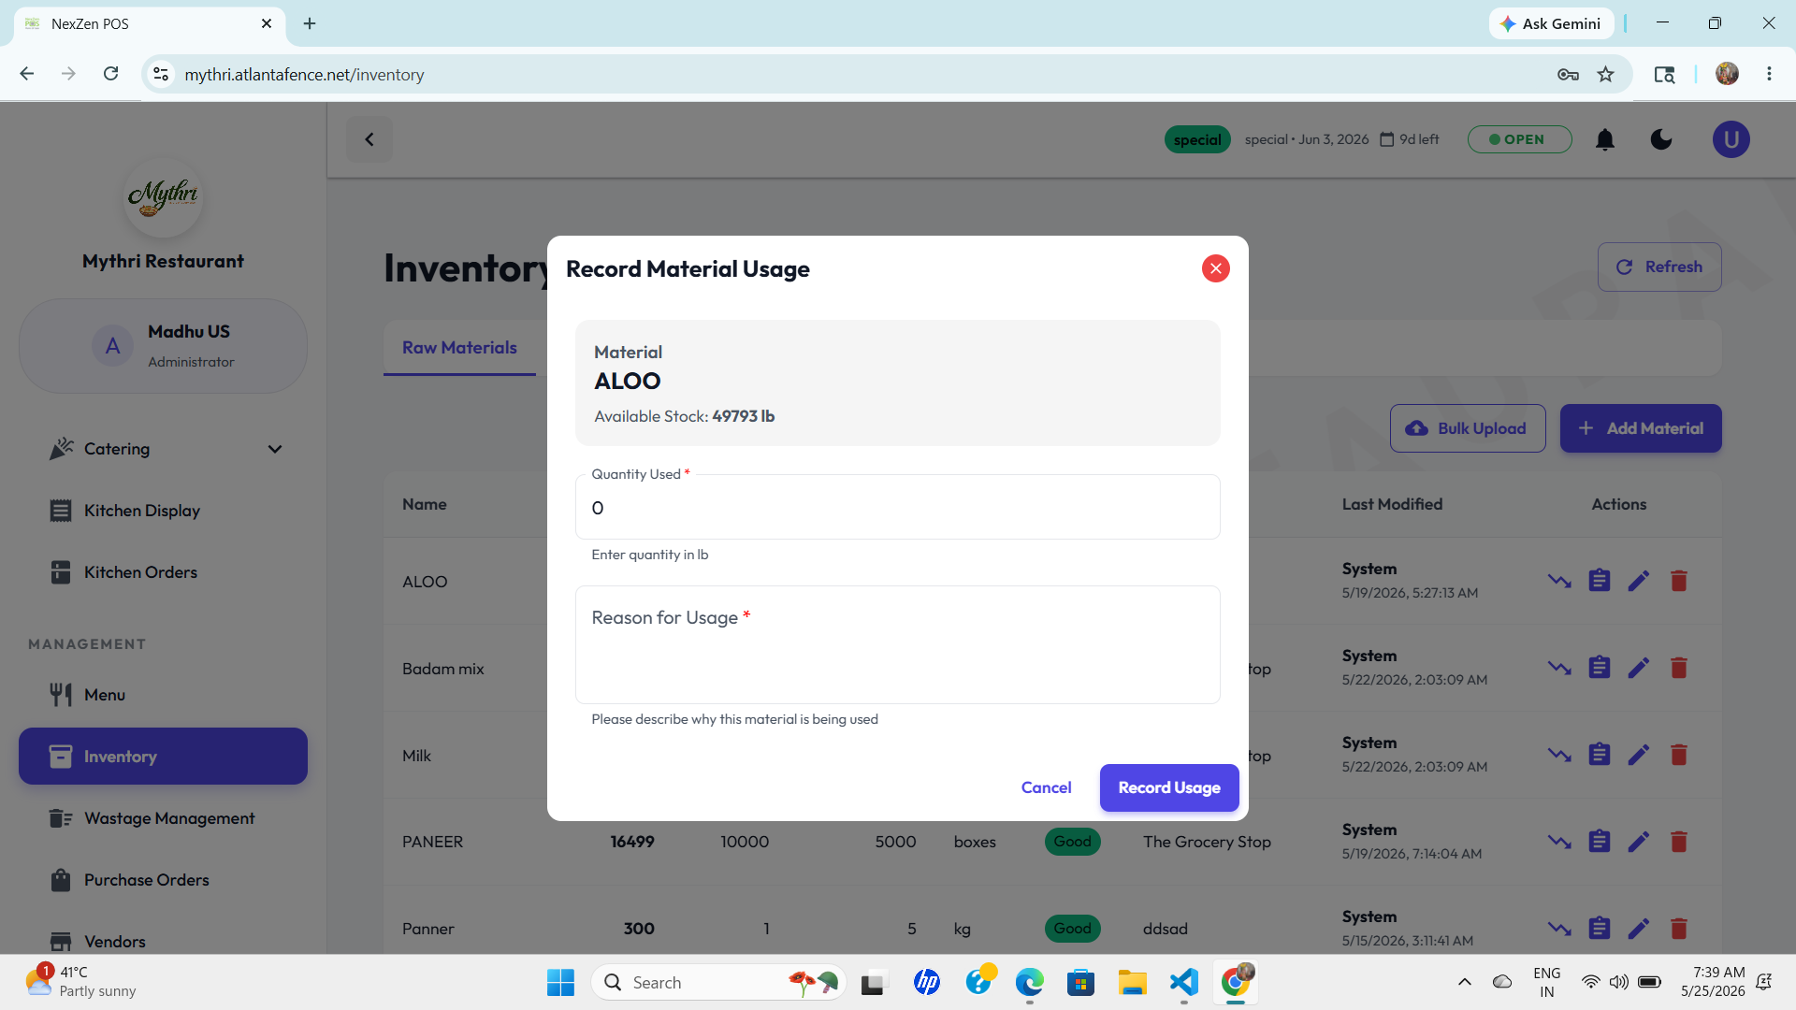
Task: Delete Panner with trash icon
Action: point(1679,929)
